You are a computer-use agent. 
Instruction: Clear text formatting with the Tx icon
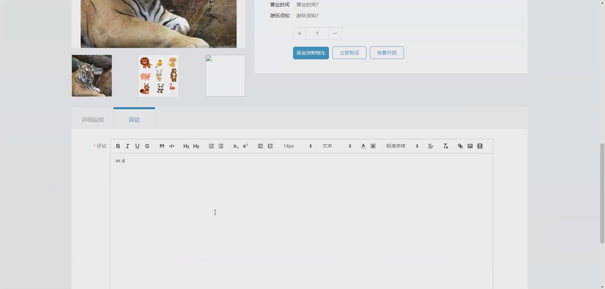pos(446,146)
